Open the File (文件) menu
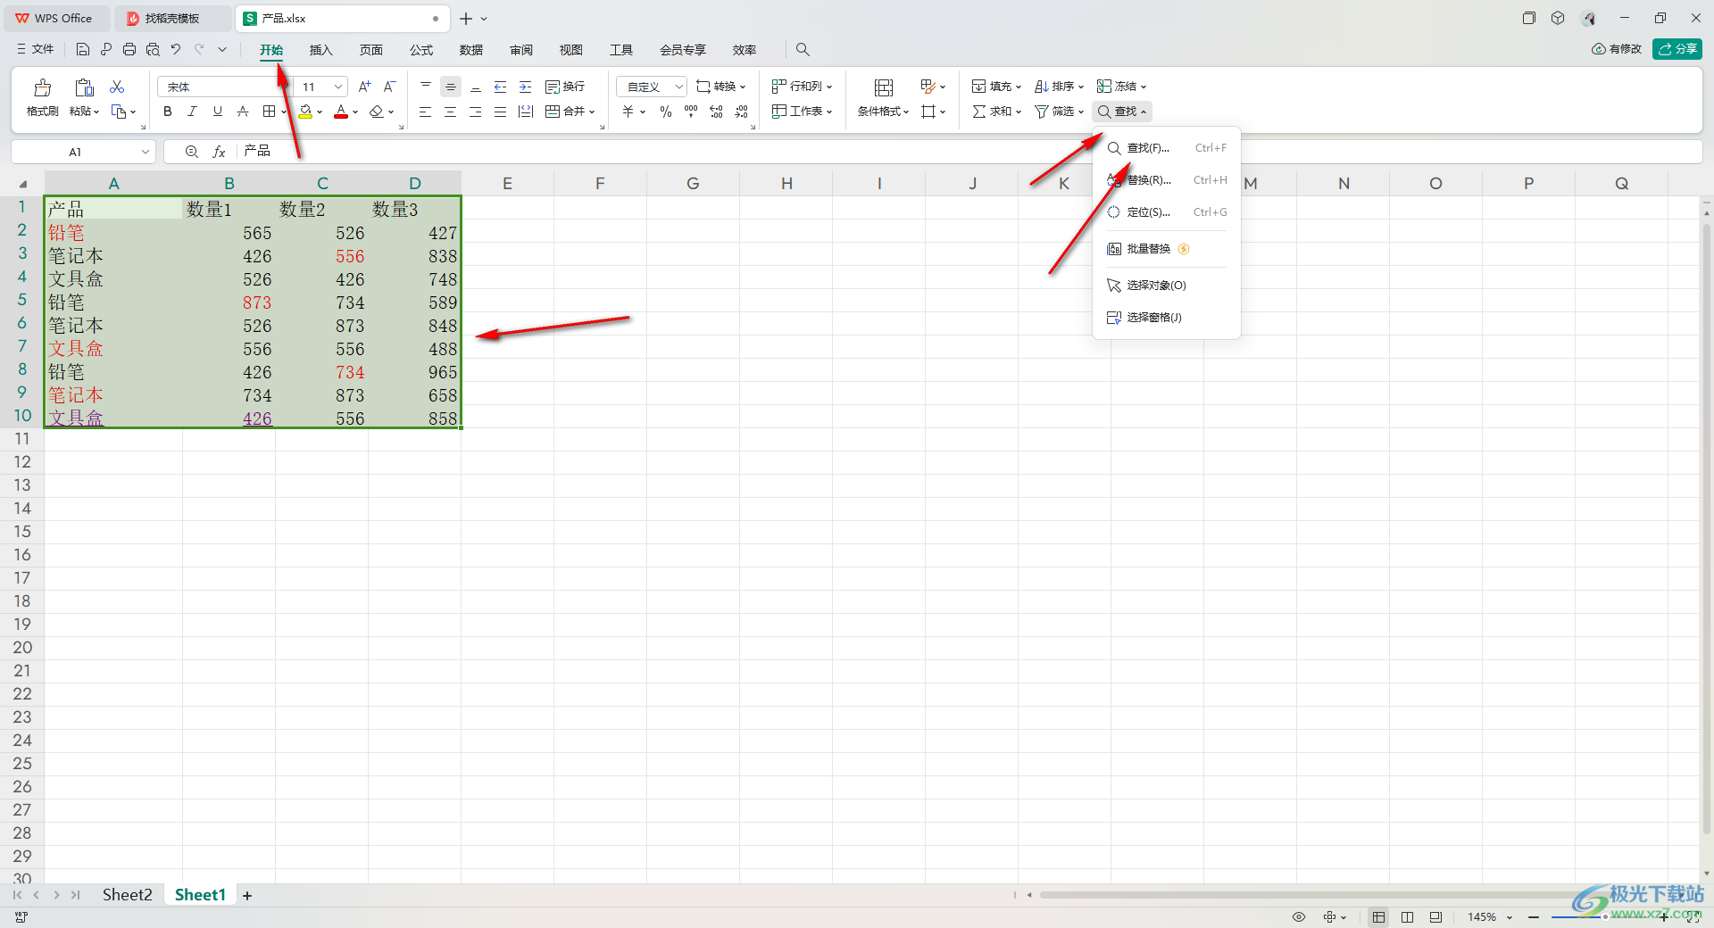 tap(36, 49)
